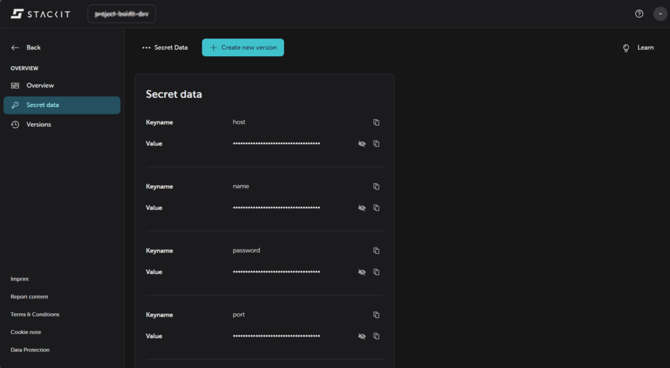Copy the host keyname

[376, 122]
